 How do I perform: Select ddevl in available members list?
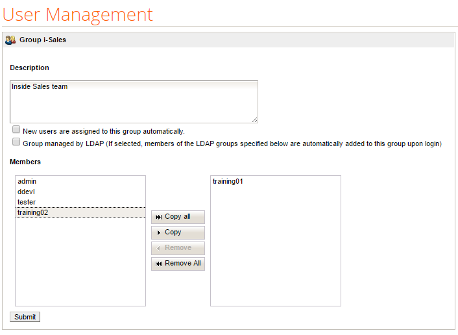click(x=27, y=192)
